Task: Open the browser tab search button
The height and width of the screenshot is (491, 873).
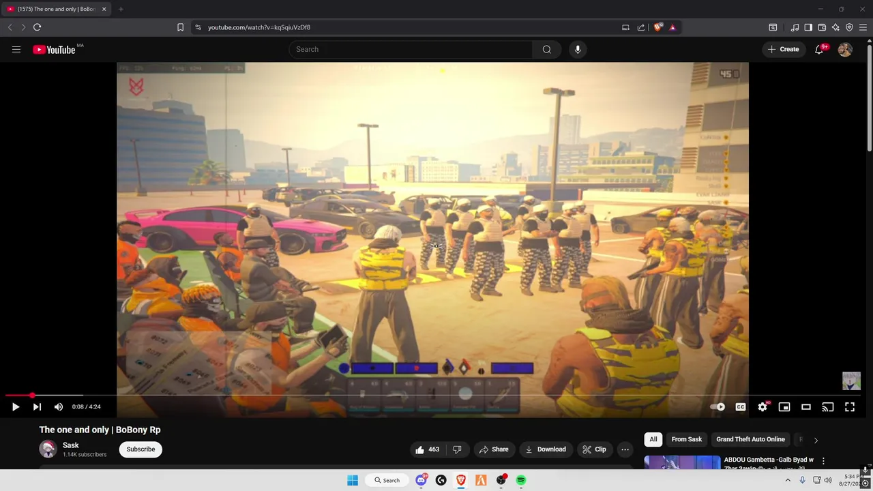Action: tap(773, 27)
